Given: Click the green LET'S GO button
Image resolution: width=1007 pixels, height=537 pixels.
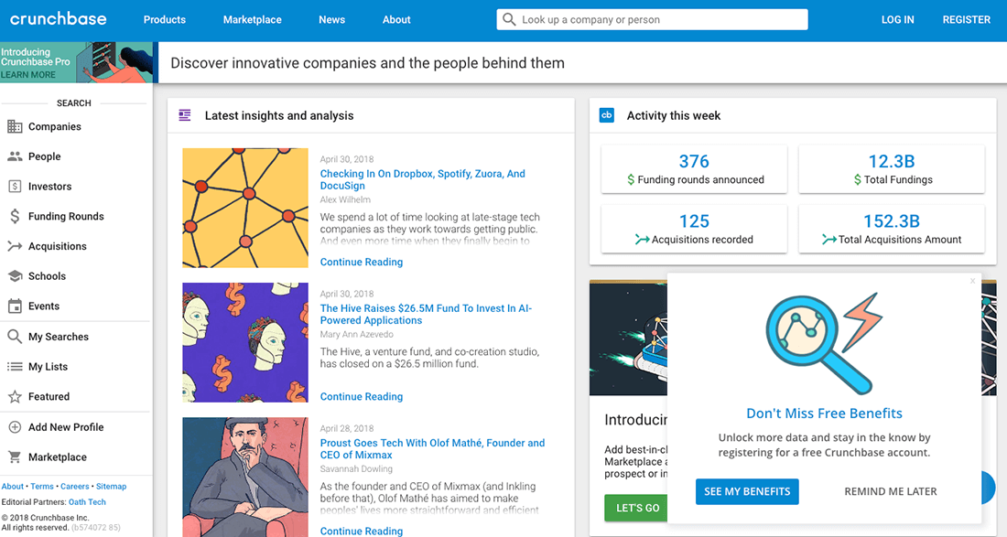Looking at the screenshot, I should (636, 508).
